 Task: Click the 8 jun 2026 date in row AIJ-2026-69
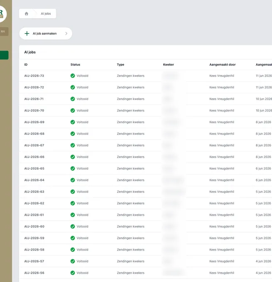point(263,122)
